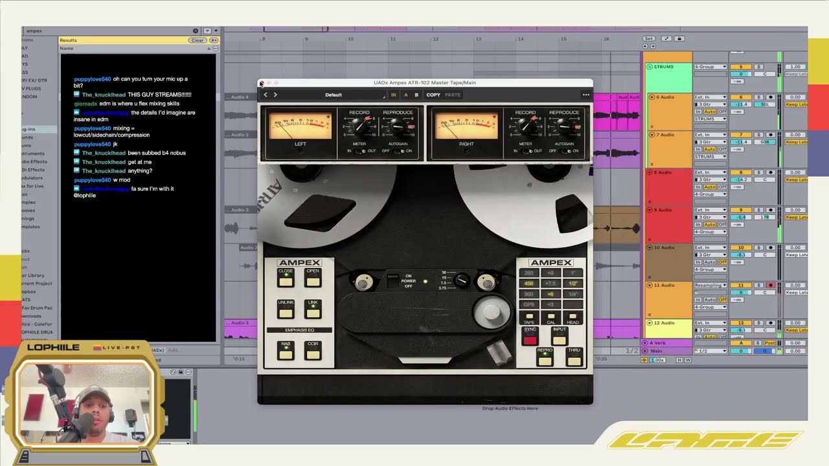Clear browser search field with X icon
This screenshot has height=466, width=829.
click(196, 31)
